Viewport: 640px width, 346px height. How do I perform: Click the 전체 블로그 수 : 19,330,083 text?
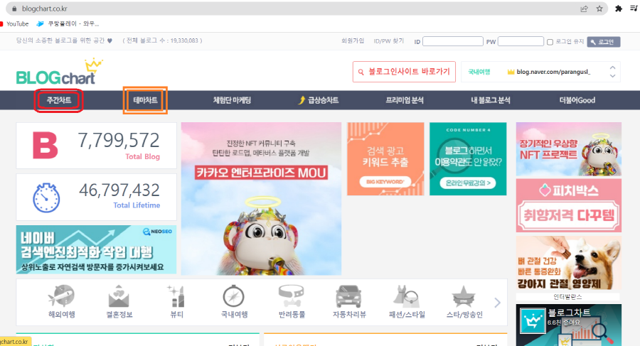coord(162,40)
